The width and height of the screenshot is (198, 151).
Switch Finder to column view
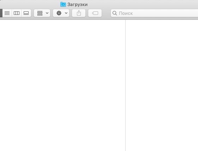pos(17,13)
